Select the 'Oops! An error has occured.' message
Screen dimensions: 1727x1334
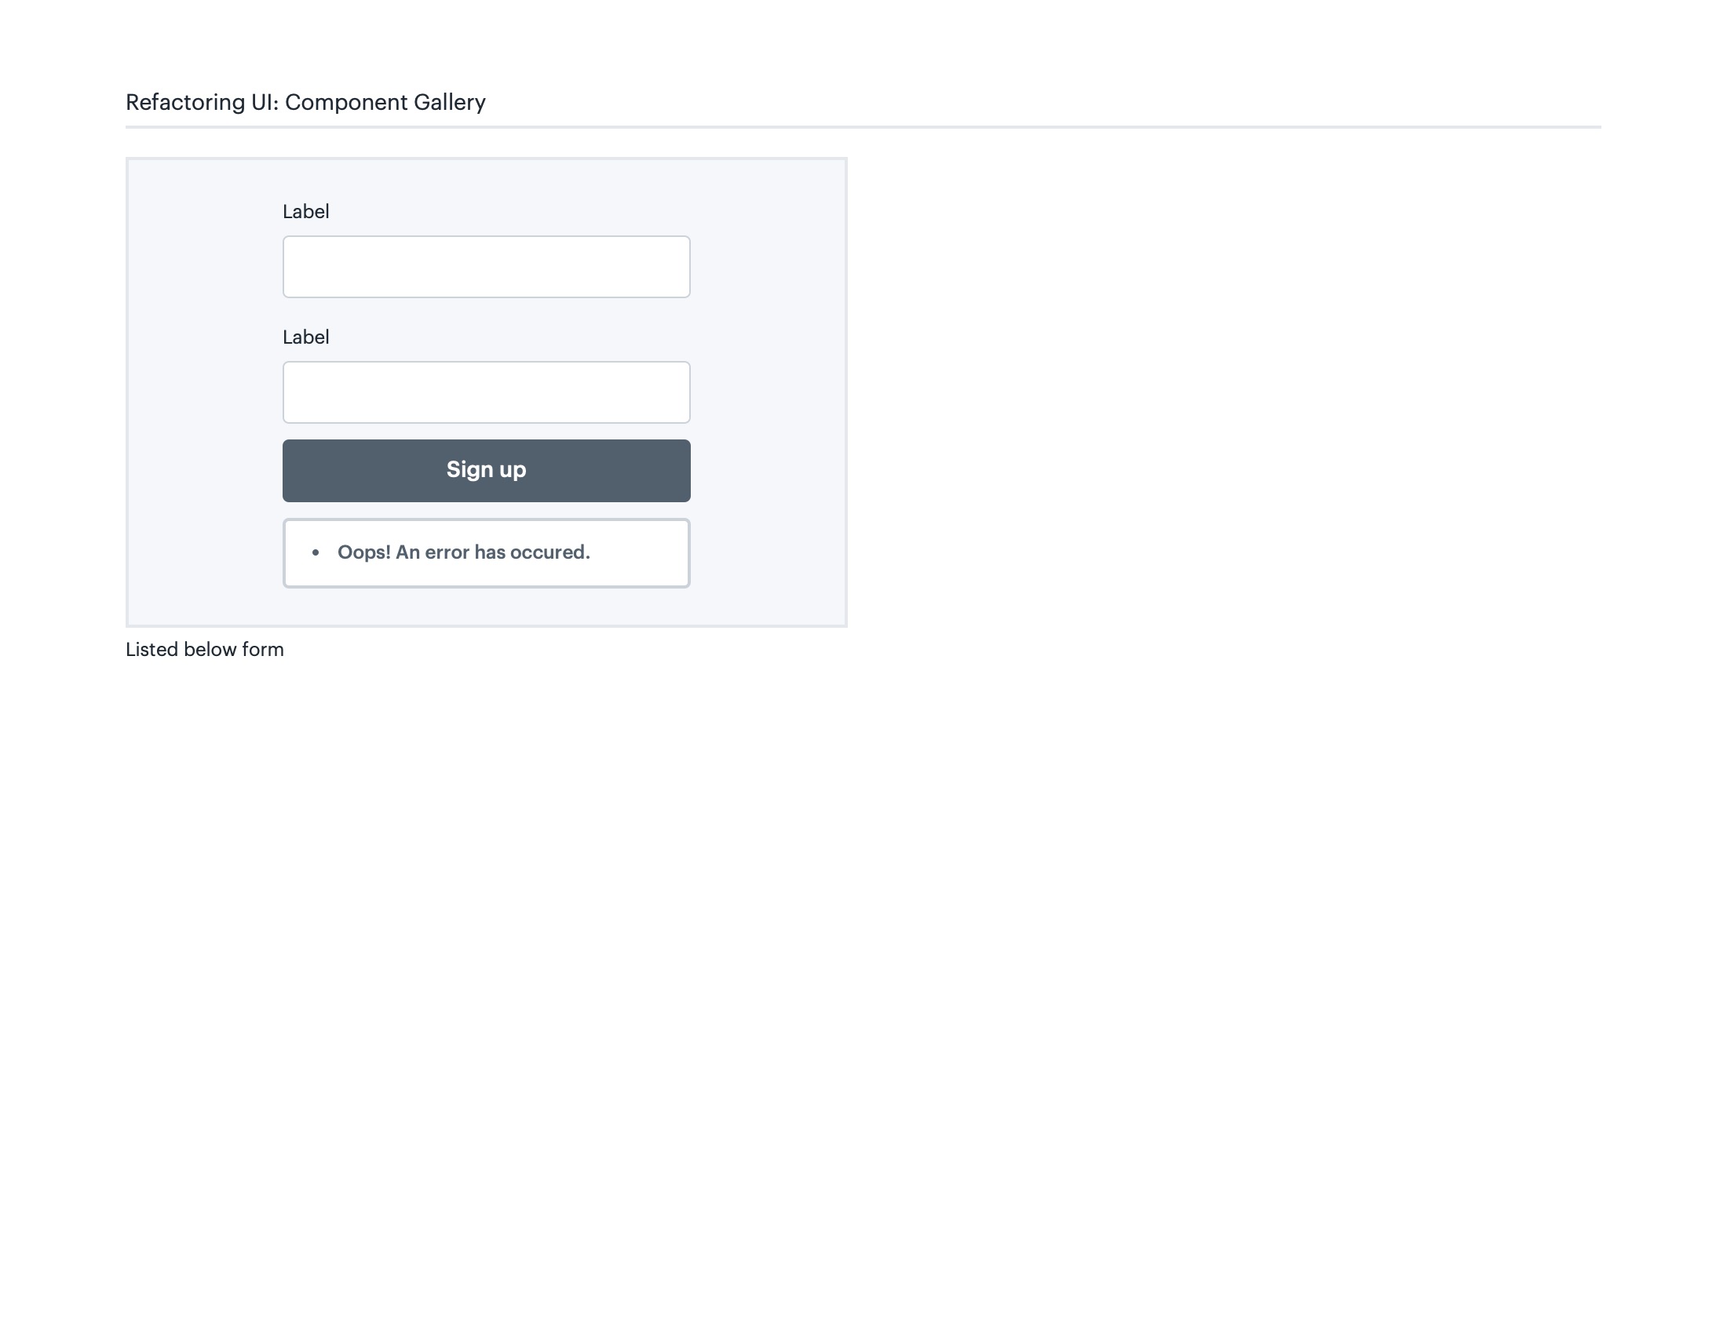pyautogui.click(x=463, y=552)
